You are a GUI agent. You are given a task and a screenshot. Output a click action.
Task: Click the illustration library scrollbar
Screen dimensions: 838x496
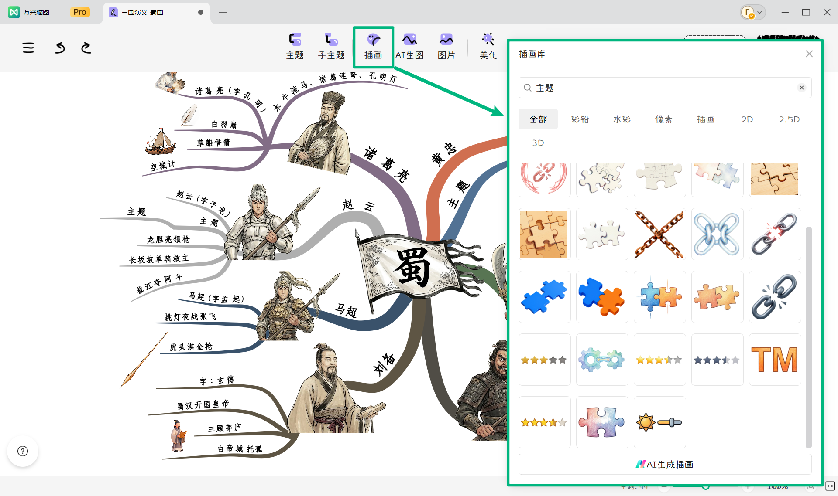808,337
